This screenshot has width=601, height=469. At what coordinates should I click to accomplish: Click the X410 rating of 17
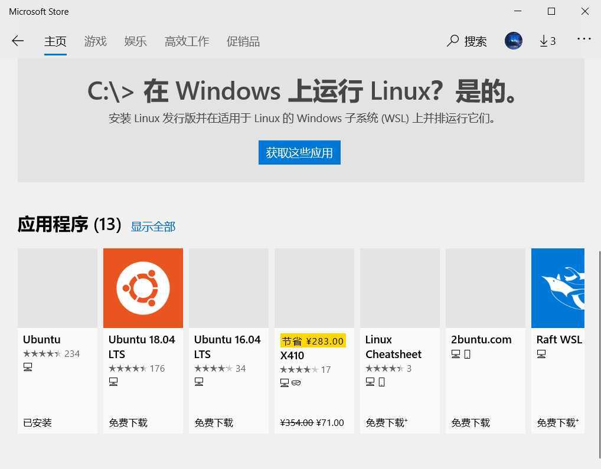coord(305,370)
